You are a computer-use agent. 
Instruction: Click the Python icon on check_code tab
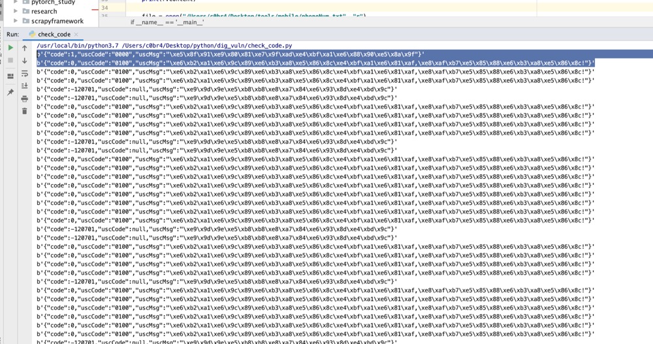(32, 34)
